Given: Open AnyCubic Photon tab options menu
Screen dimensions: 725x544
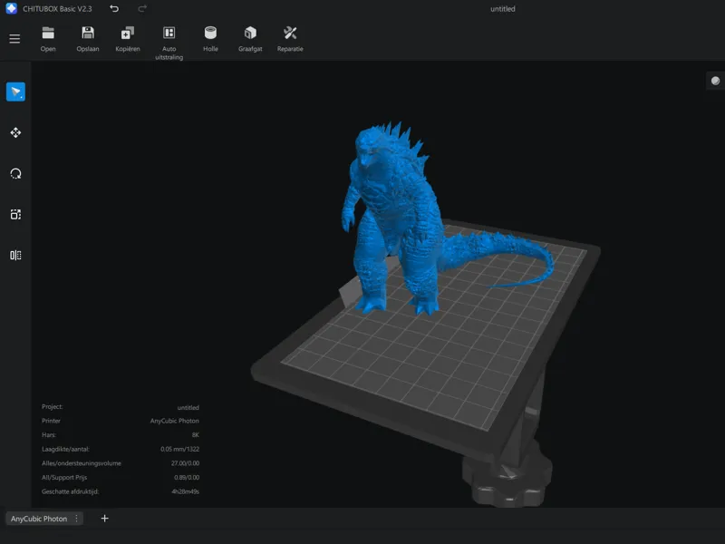Looking at the screenshot, I should [77, 519].
